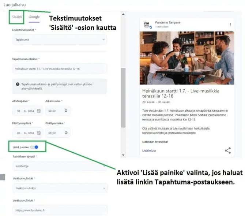Open the clock icon for Päättymisaika
Viewport: 245px width, 216px height.
(x=66, y=133)
